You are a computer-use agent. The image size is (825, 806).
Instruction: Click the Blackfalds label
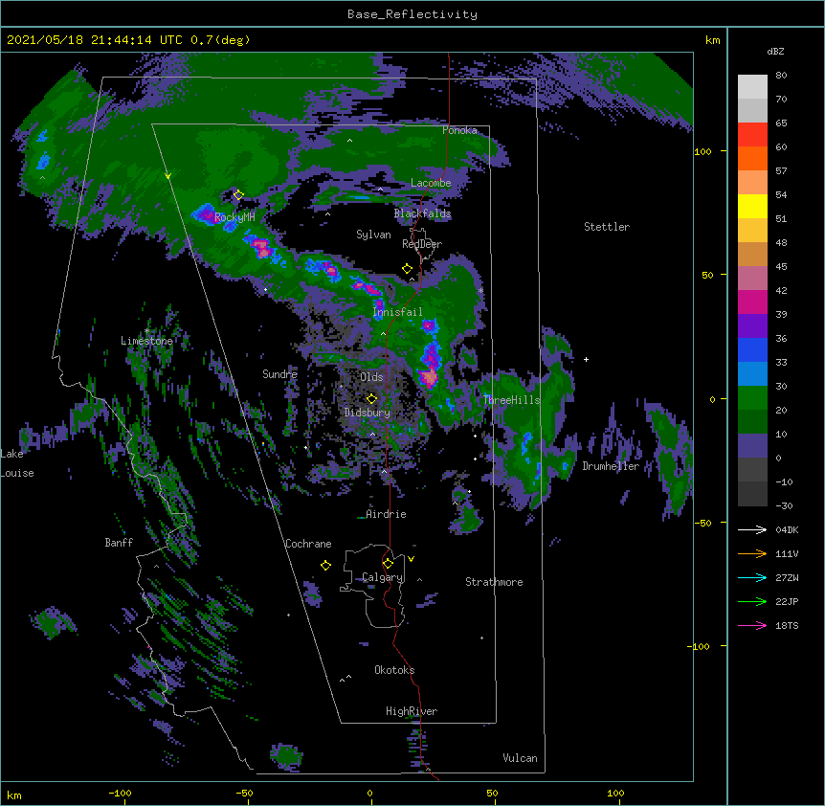pyautogui.click(x=422, y=213)
